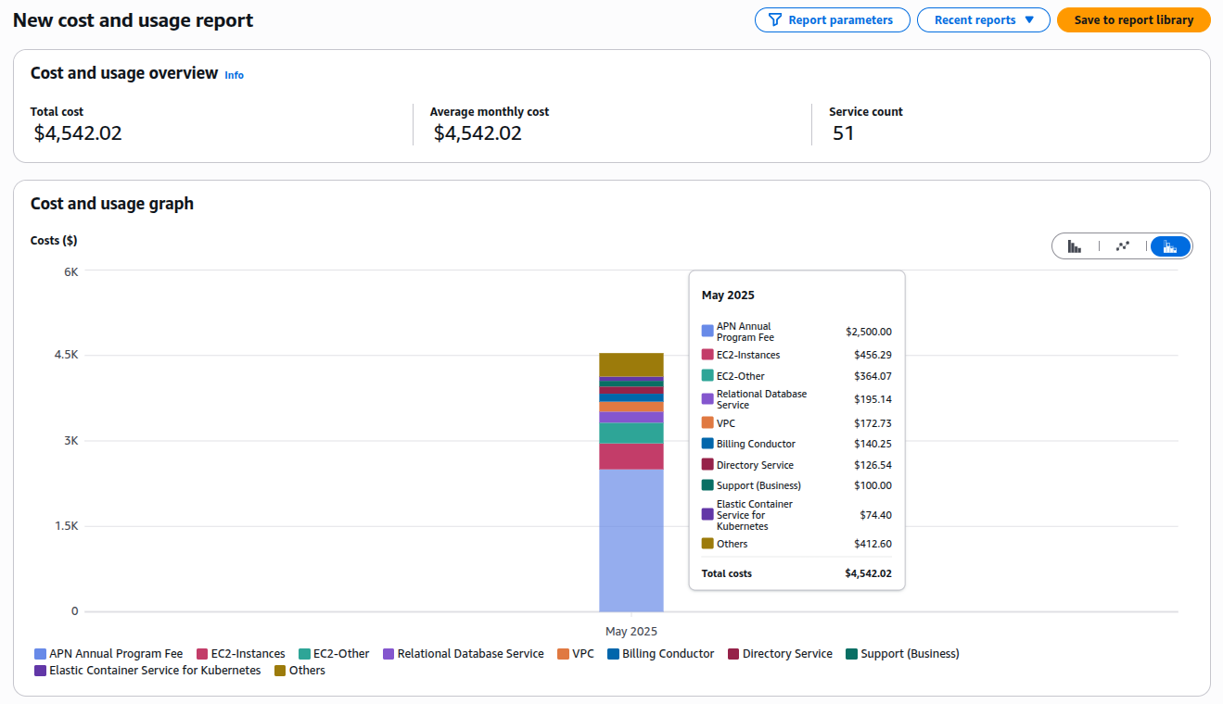Select the stacked bar chart view
This screenshot has height=704, width=1223.
1170,246
